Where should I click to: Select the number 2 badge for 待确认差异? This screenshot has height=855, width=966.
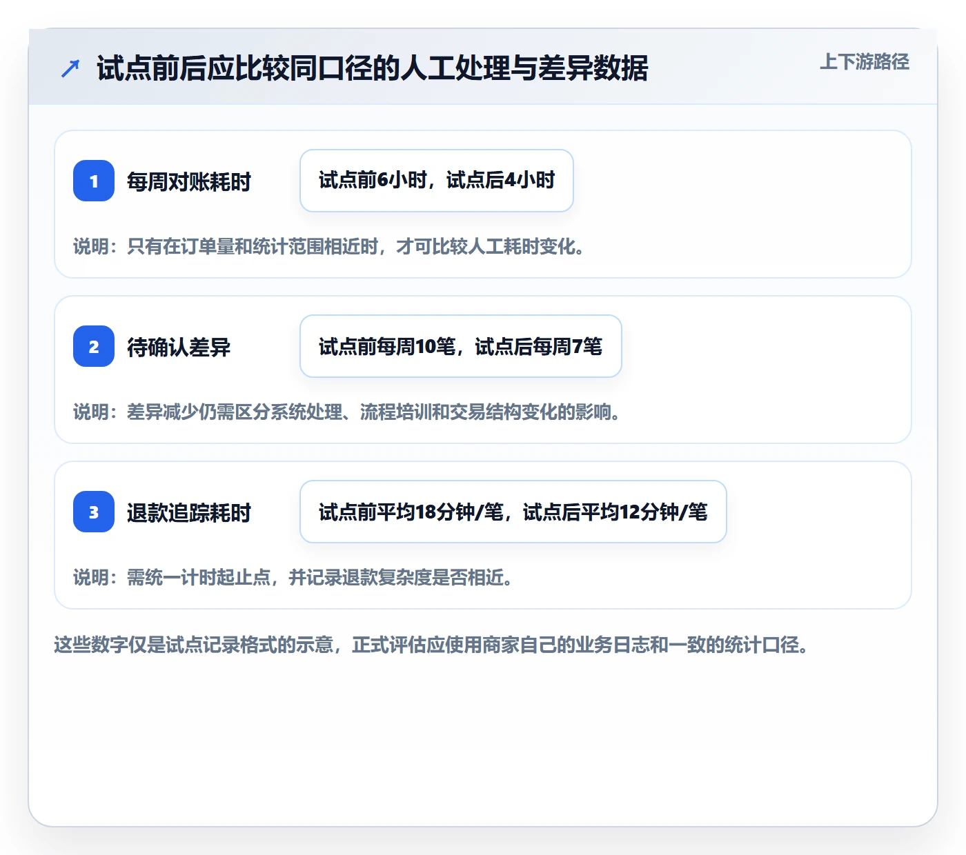tap(94, 346)
